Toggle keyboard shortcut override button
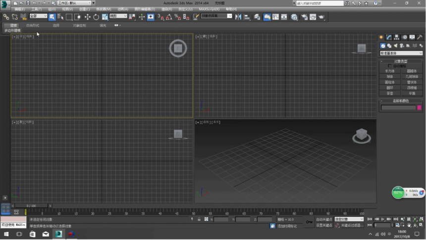The width and height of the screenshot is (426, 240). coord(151,17)
